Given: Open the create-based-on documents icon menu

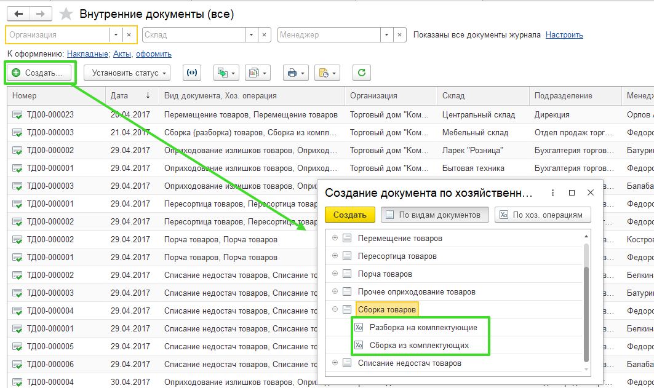Looking at the screenshot, I should [x=226, y=73].
